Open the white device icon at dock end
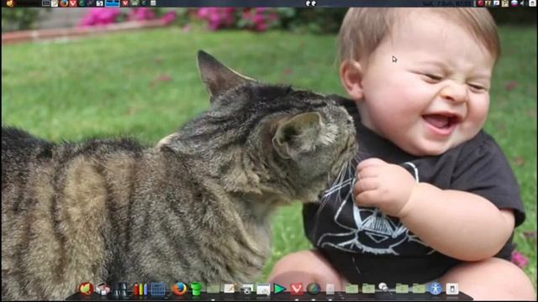 pyautogui.click(x=452, y=289)
